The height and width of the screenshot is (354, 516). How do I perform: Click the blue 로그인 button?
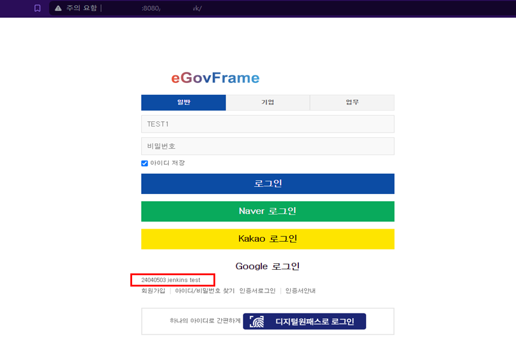pyautogui.click(x=268, y=184)
